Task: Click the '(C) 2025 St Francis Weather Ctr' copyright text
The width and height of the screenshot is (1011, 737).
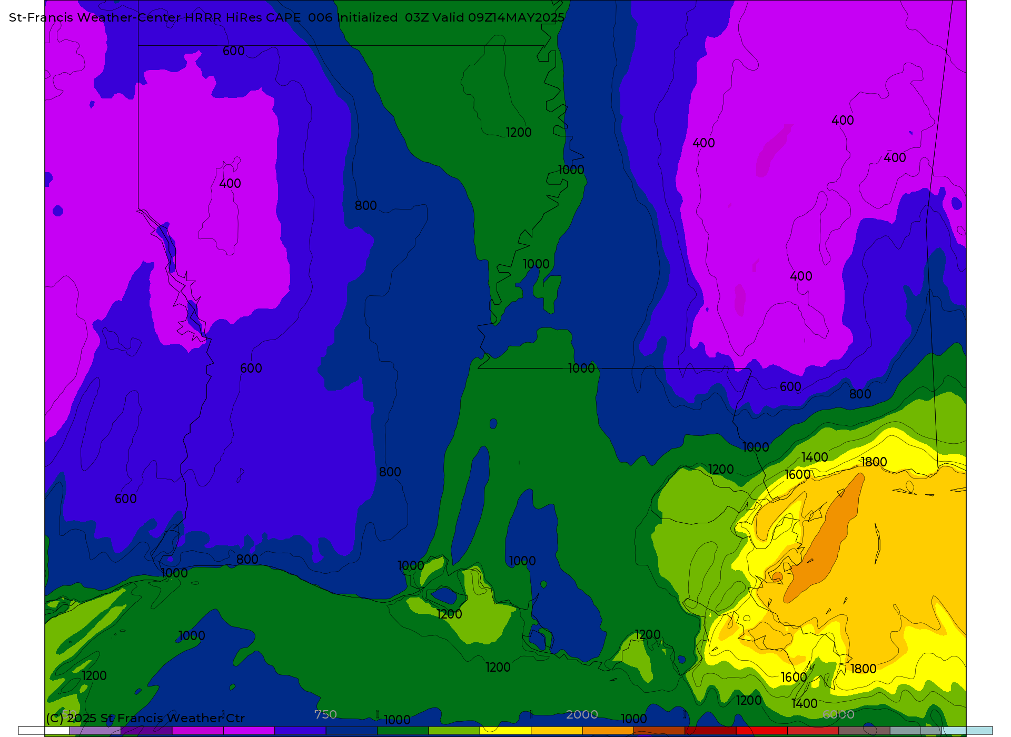Action: click(x=145, y=718)
